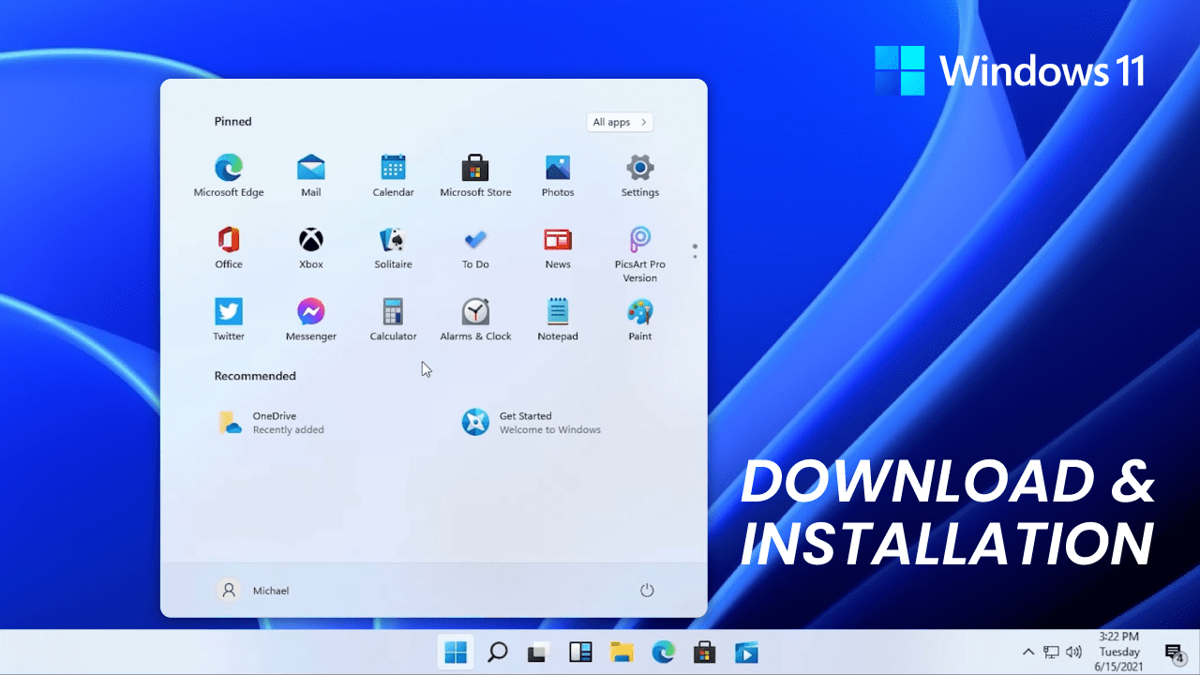1200x675 pixels.
Task: Open the notification center icon
Action: (x=1174, y=652)
